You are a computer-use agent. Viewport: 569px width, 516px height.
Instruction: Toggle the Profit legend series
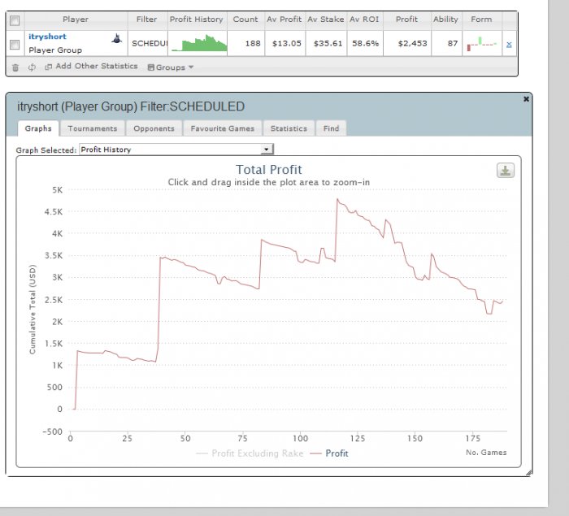click(329, 453)
